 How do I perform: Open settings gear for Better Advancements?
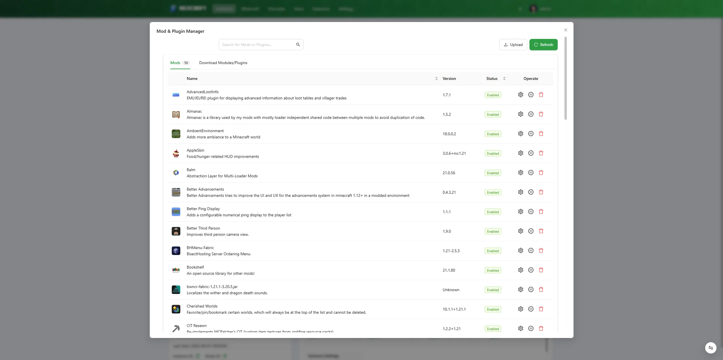point(521,192)
